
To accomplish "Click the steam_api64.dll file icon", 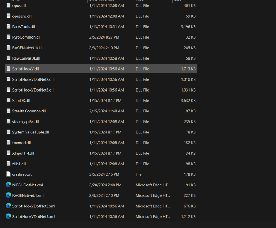I will coord(9,122).
